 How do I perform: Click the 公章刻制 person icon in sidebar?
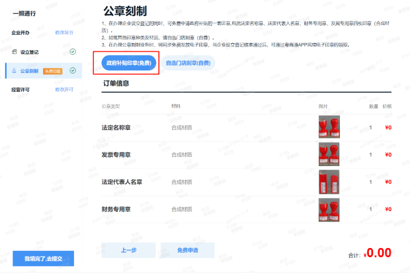tap(15, 71)
